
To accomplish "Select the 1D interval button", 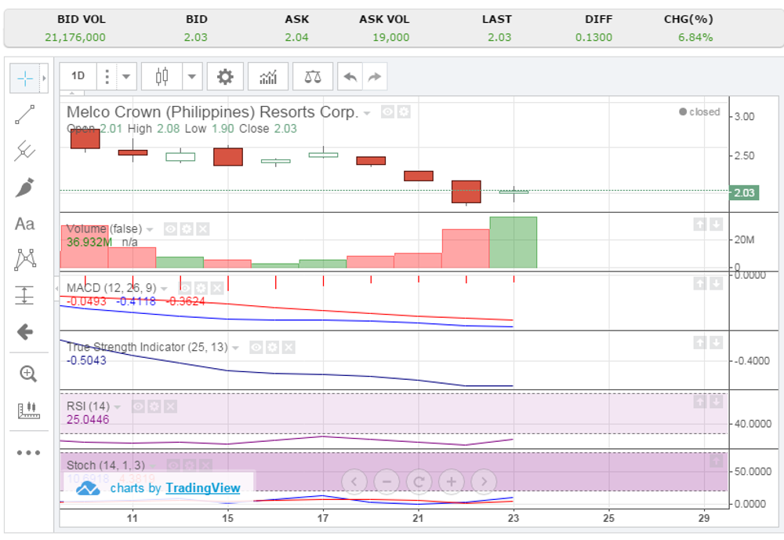I will (78, 77).
